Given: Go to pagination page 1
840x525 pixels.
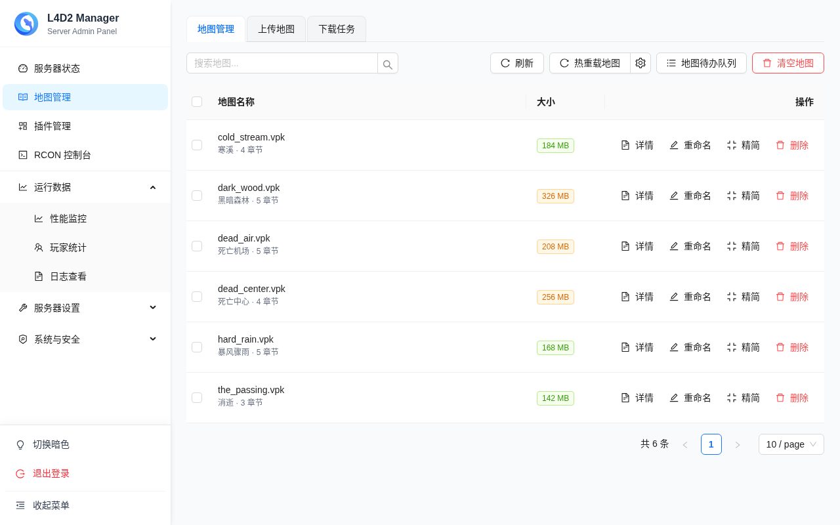Looking at the screenshot, I should (x=711, y=444).
